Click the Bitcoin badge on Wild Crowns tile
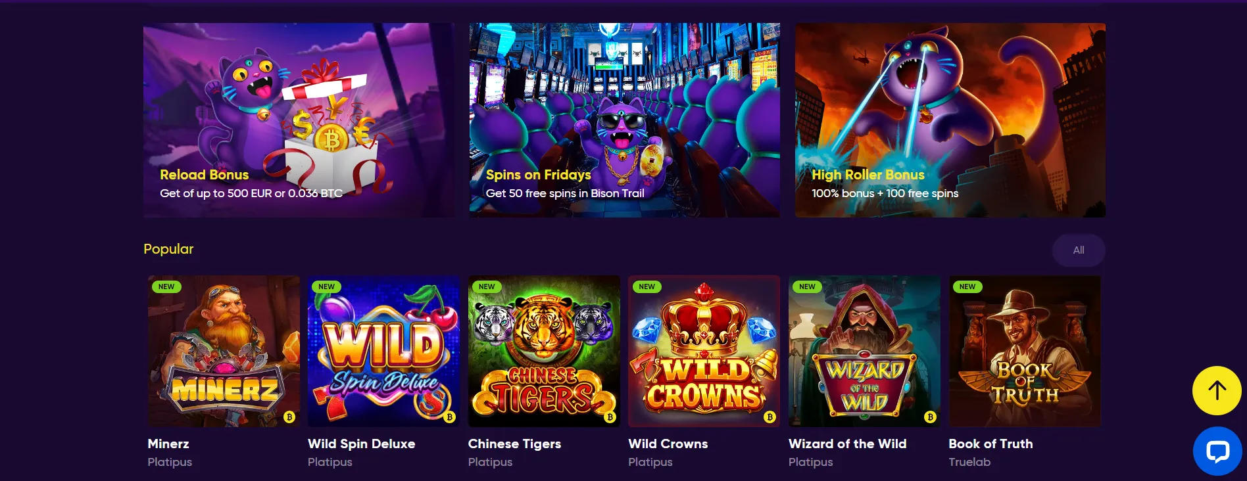The width and height of the screenshot is (1247, 481). [x=770, y=417]
